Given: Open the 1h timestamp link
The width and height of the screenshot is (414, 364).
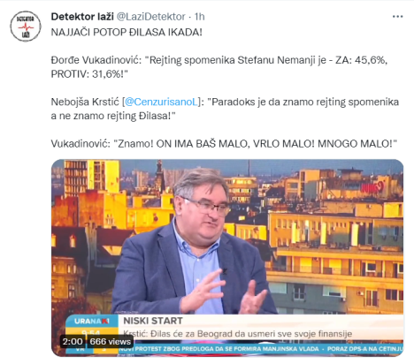Looking at the screenshot, I should pyautogui.click(x=200, y=17).
